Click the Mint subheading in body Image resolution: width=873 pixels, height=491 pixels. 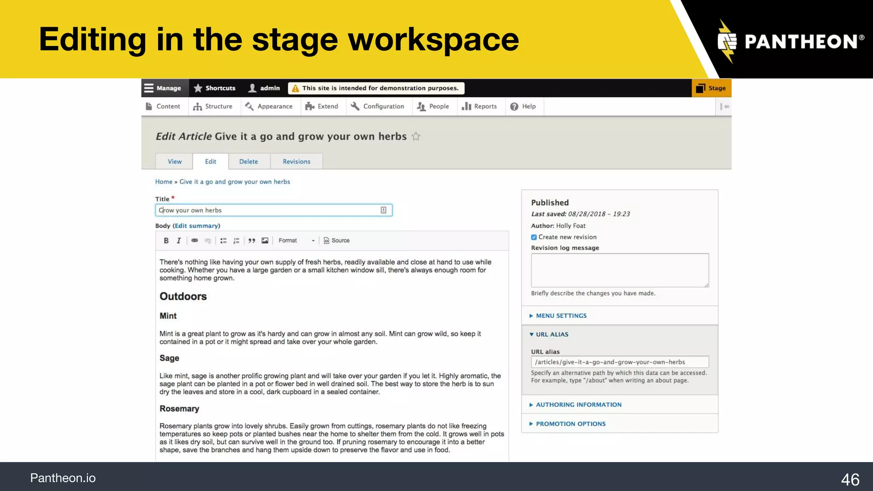click(168, 316)
